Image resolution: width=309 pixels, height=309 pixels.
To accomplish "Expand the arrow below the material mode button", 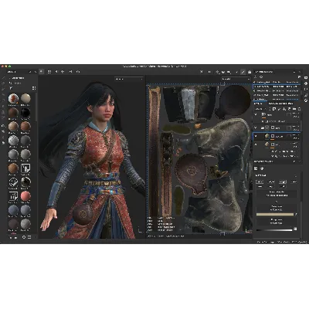I will coord(277,202).
